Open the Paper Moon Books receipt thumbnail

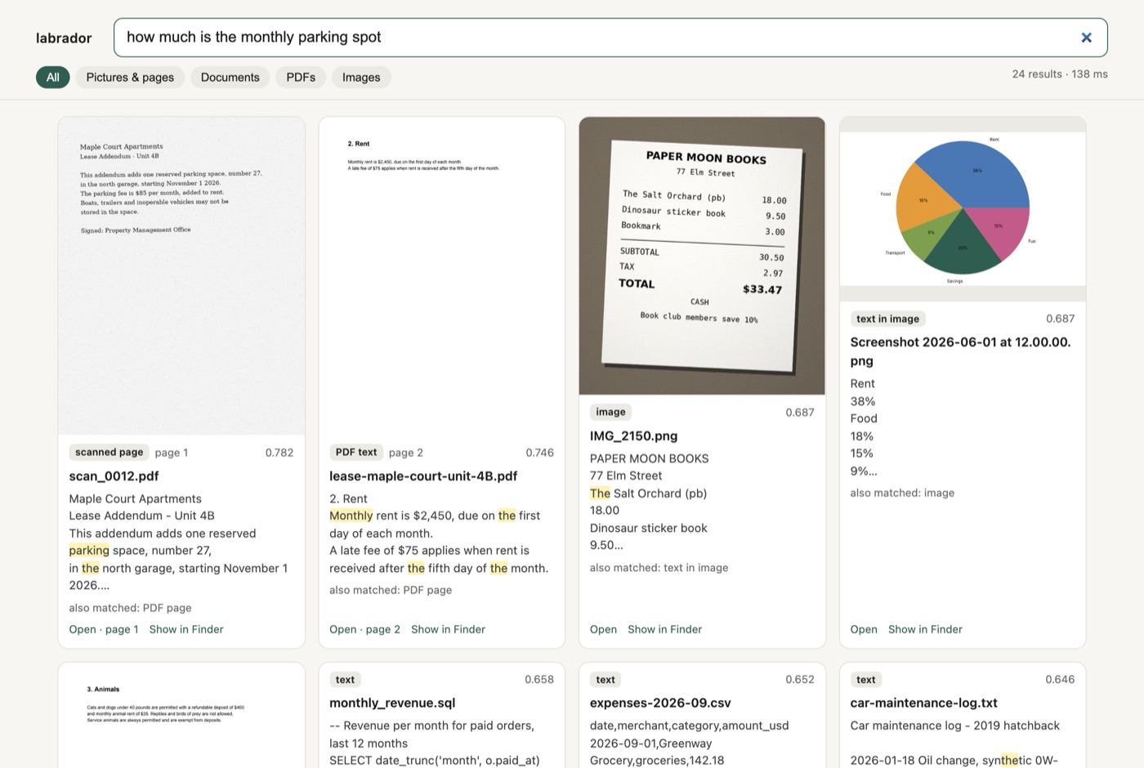[x=702, y=256]
